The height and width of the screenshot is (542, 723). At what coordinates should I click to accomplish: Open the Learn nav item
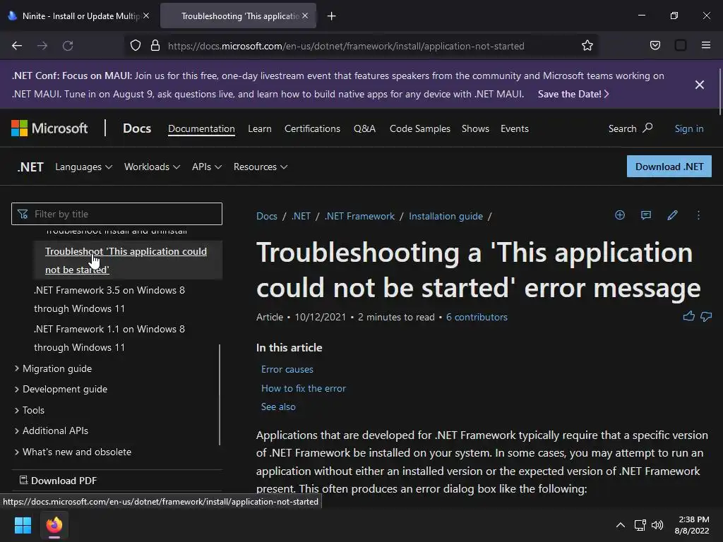pos(260,128)
